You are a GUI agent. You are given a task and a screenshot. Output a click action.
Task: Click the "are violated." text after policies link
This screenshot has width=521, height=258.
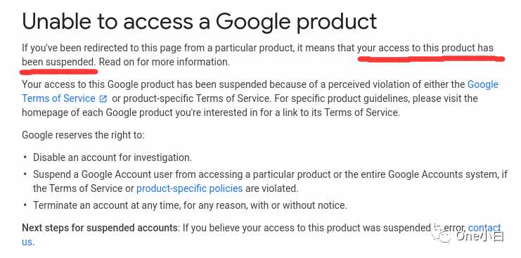pyautogui.click(x=272, y=188)
